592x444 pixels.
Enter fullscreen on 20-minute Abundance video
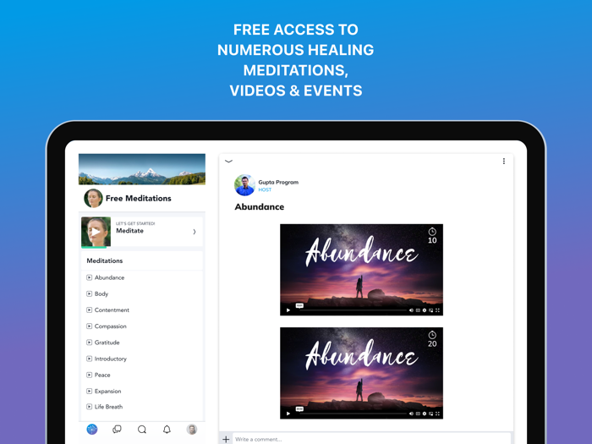coord(437,414)
